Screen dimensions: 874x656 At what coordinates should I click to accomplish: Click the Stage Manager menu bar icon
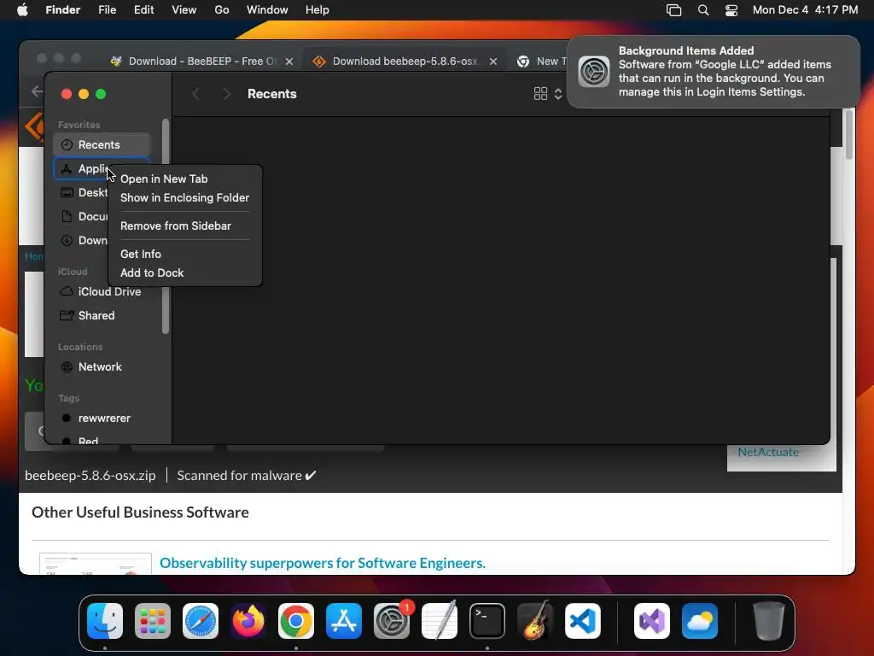[674, 10]
